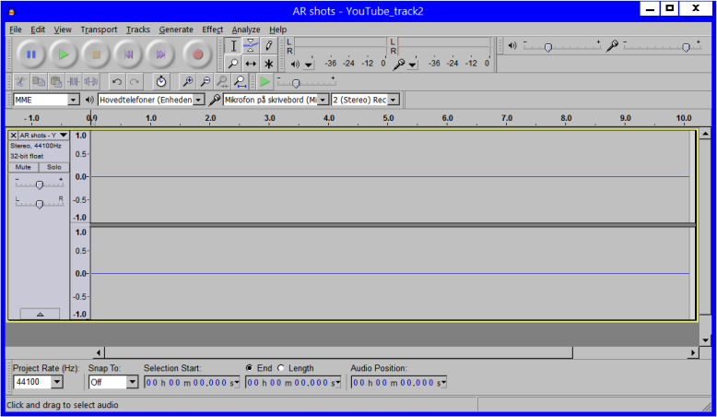The image size is (717, 417).
Task: Click vertical scrollbar down arrow
Action: [x=705, y=340]
